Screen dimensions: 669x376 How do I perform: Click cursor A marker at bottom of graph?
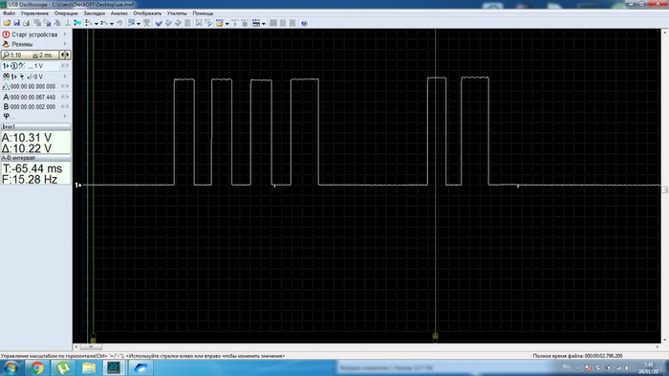click(435, 336)
